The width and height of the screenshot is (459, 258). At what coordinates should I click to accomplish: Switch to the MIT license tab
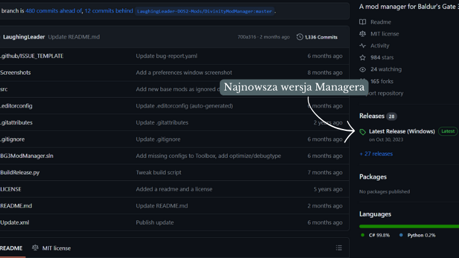tap(51, 248)
